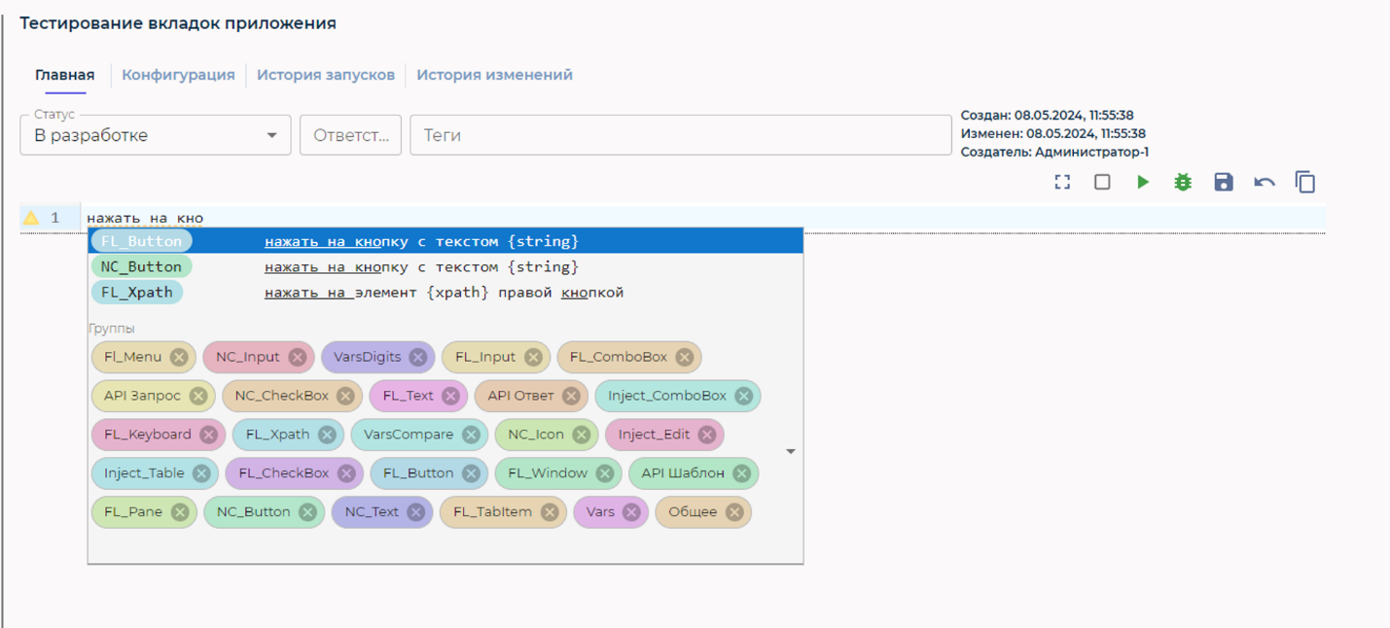Click API Запрос group label

[x=142, y=396]
